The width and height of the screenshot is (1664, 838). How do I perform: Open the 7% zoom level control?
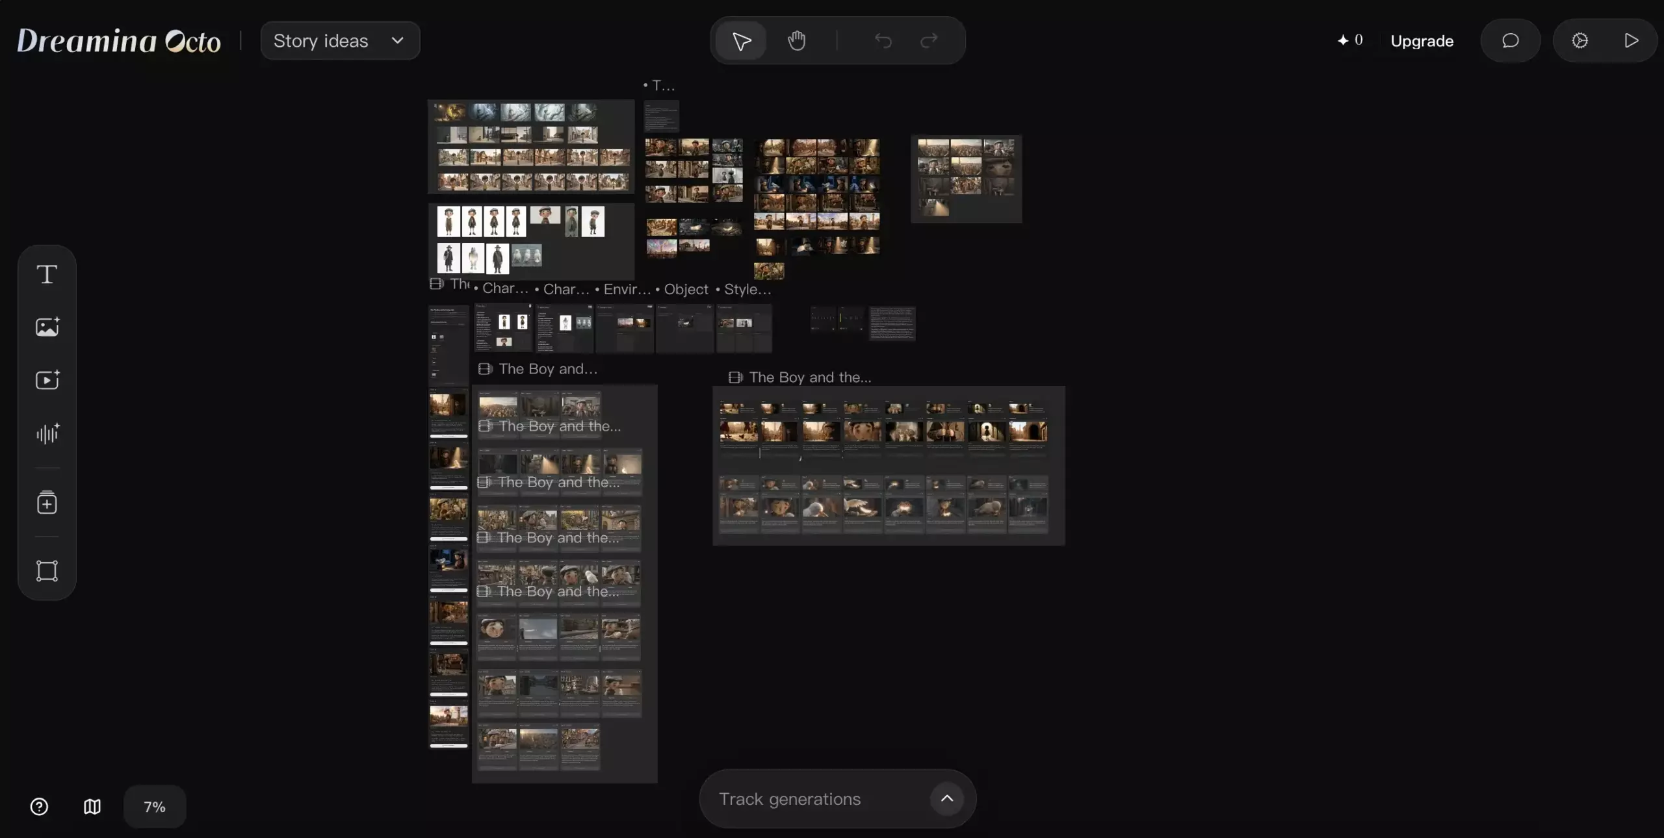pos(155,807)
